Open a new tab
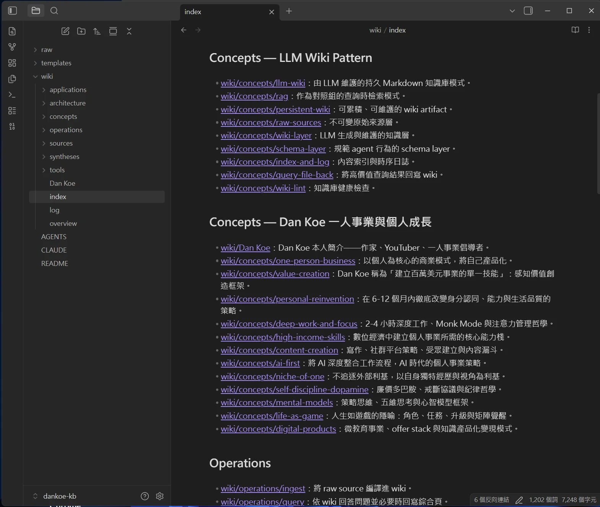This screenshot has height=507, width=600. coord(289,11)
